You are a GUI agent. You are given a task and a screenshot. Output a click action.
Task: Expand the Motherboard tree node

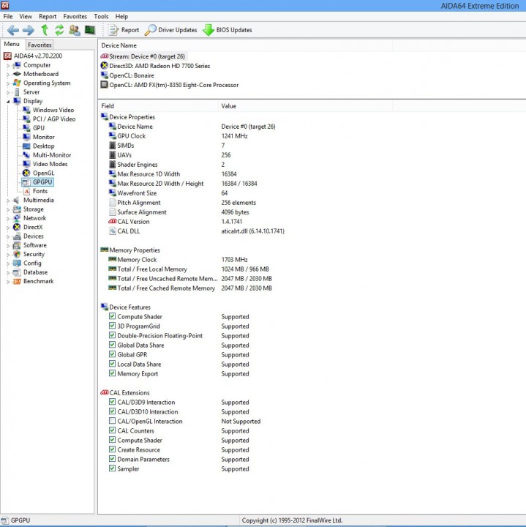pos(8,75)
